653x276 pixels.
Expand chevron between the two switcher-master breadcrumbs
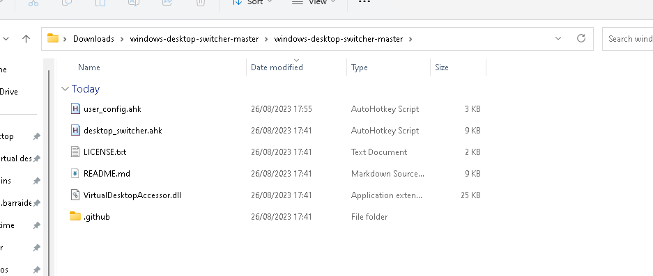coord(266,39)
